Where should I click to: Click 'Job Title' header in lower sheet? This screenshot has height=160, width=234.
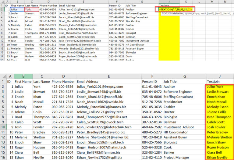point(185,81)
